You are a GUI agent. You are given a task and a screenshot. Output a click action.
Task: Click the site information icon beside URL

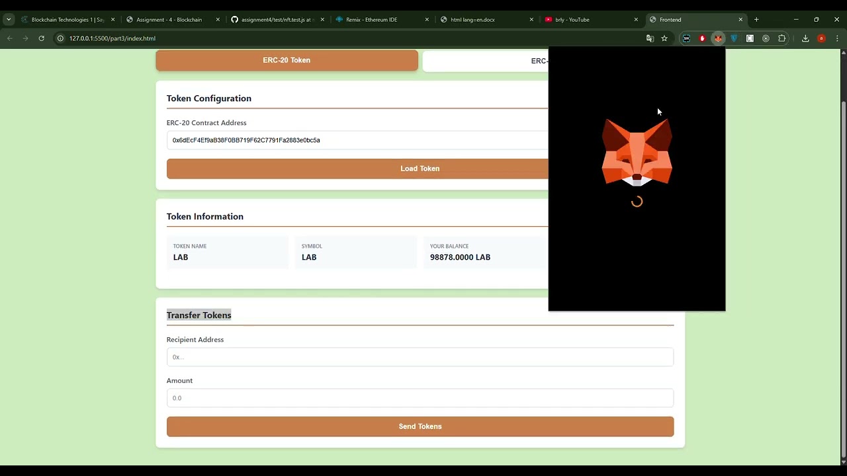click(60, 38)
